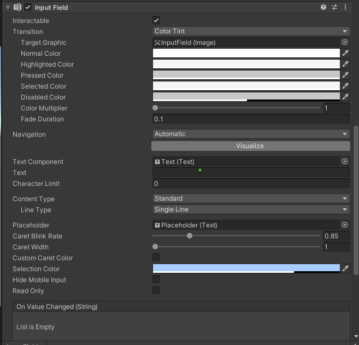
Task: Click the Color Multiplier number field
Action: [337, 108]
